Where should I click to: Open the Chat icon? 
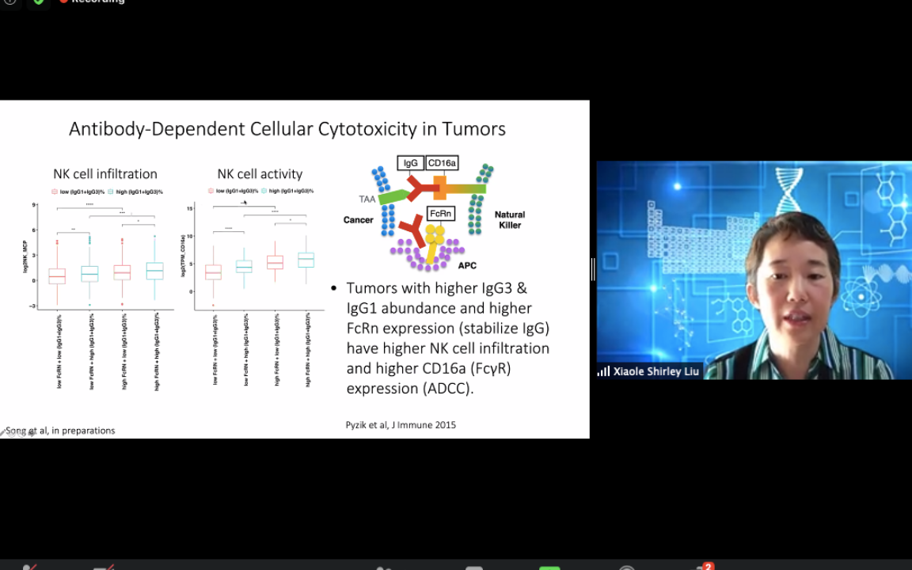coord(474,567)
